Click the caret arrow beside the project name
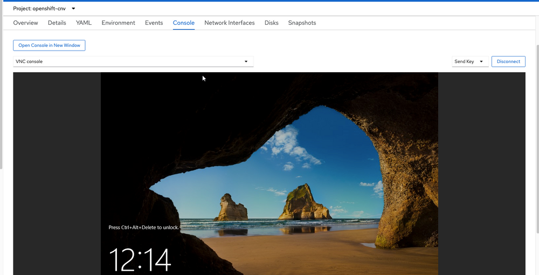The width and height of the screenshot is (539, 275). 73,9
